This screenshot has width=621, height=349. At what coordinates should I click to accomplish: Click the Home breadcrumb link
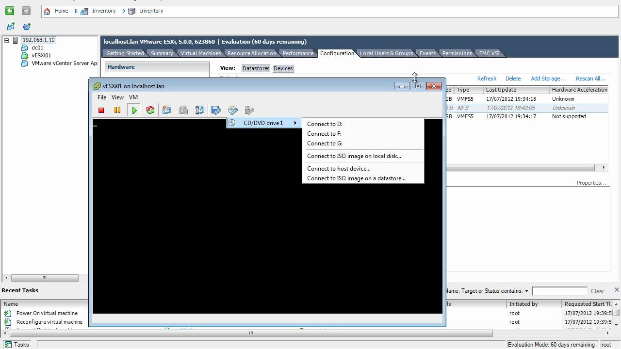(x=61, y=11)
